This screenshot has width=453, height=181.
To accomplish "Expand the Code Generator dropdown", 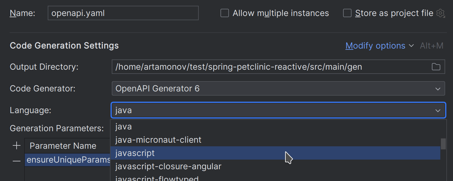I will [438, 89].
